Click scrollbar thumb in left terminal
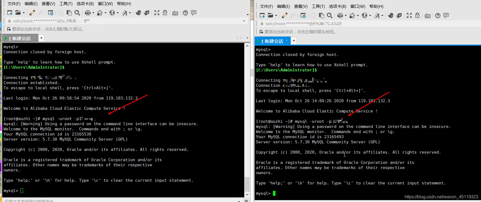Image resolution: width=481 pixels, height=202 pixels. (x=247, y=184)
